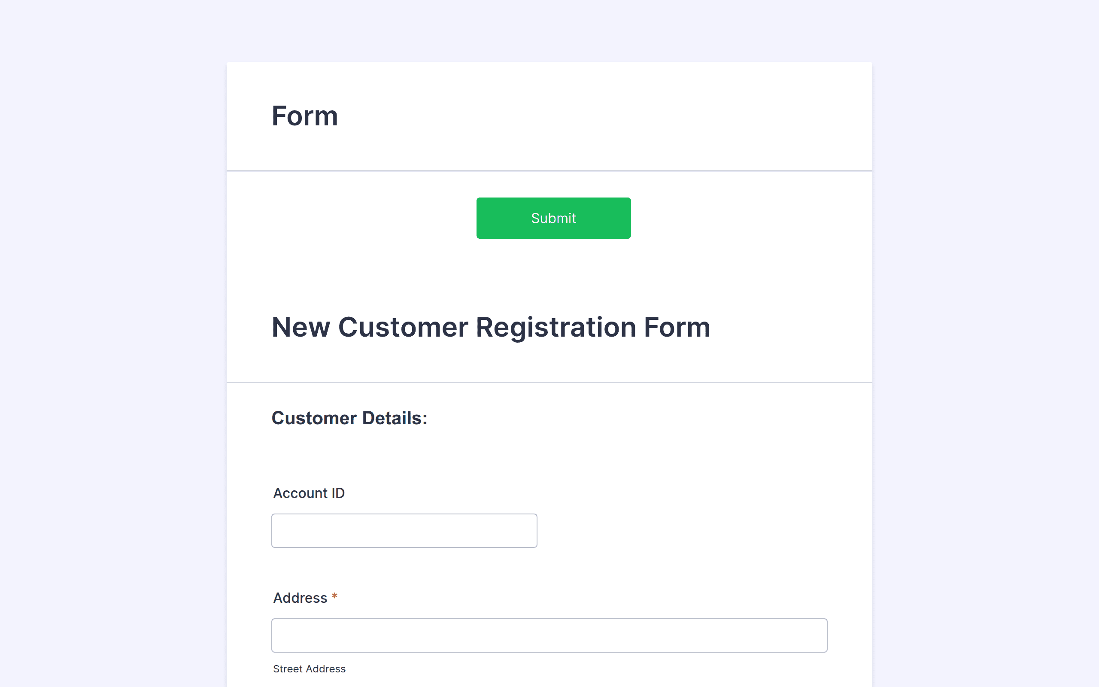Screen dimensions: 1099x687
Task: Click the divider above Customer Details section
Action: (x=549, y=383)
